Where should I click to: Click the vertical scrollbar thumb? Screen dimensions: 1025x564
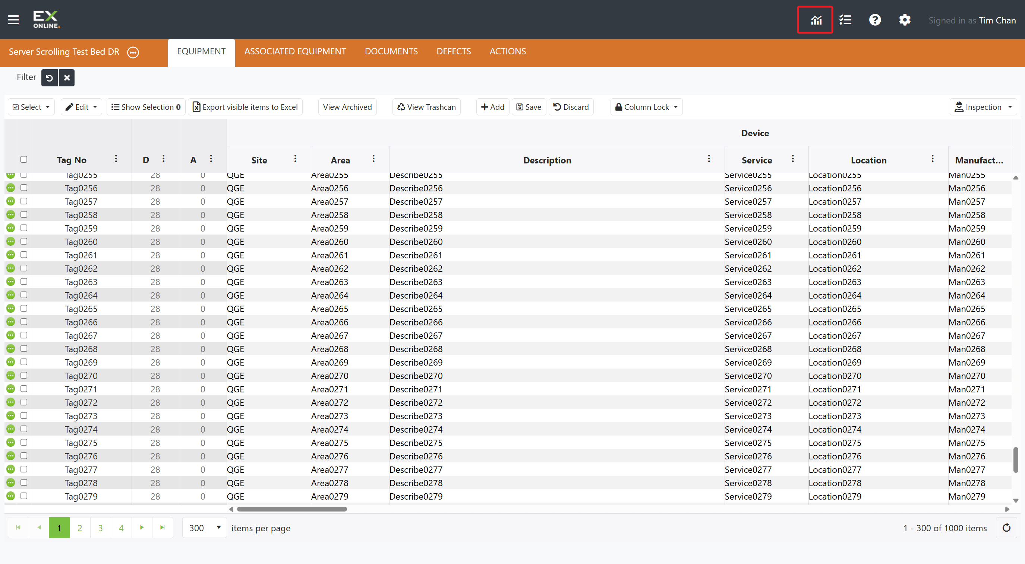[x=1015, y=460]
